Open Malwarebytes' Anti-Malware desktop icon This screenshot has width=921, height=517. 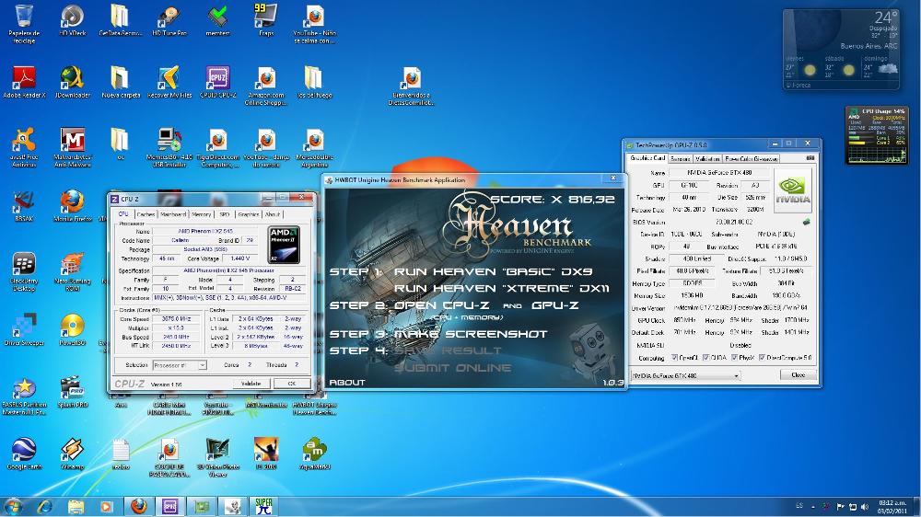point(72,147)
